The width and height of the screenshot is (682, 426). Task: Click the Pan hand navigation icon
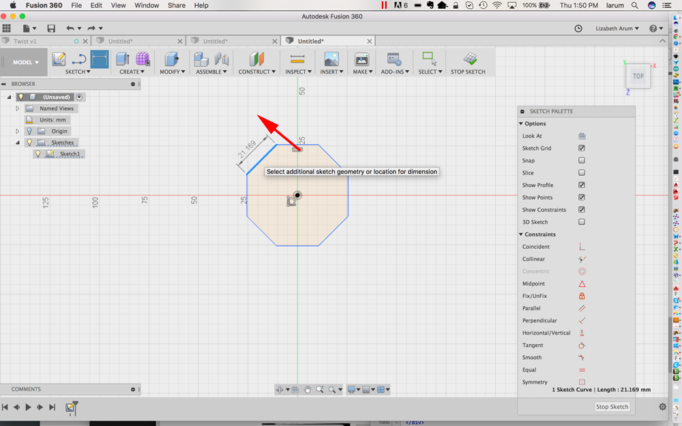(308, 389)
